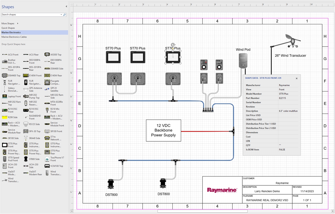Choose the Brother FAX shape
335x214 pixels.
click(9, 61)
